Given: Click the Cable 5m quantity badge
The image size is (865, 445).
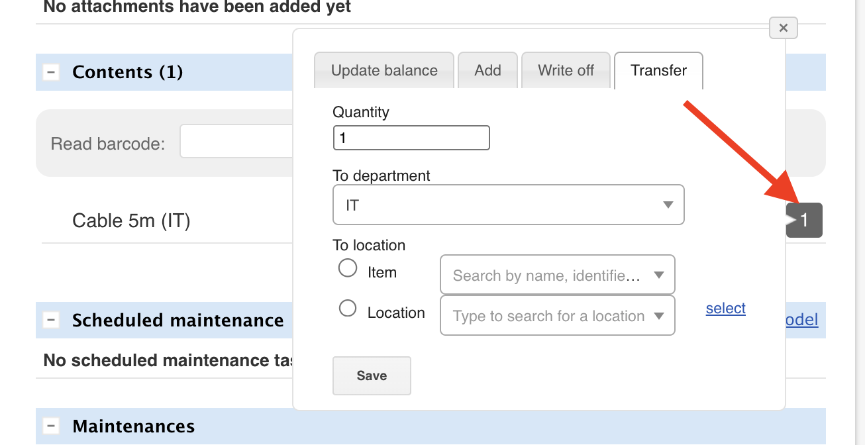Looking at the screenshot, I should pos(804,220).
